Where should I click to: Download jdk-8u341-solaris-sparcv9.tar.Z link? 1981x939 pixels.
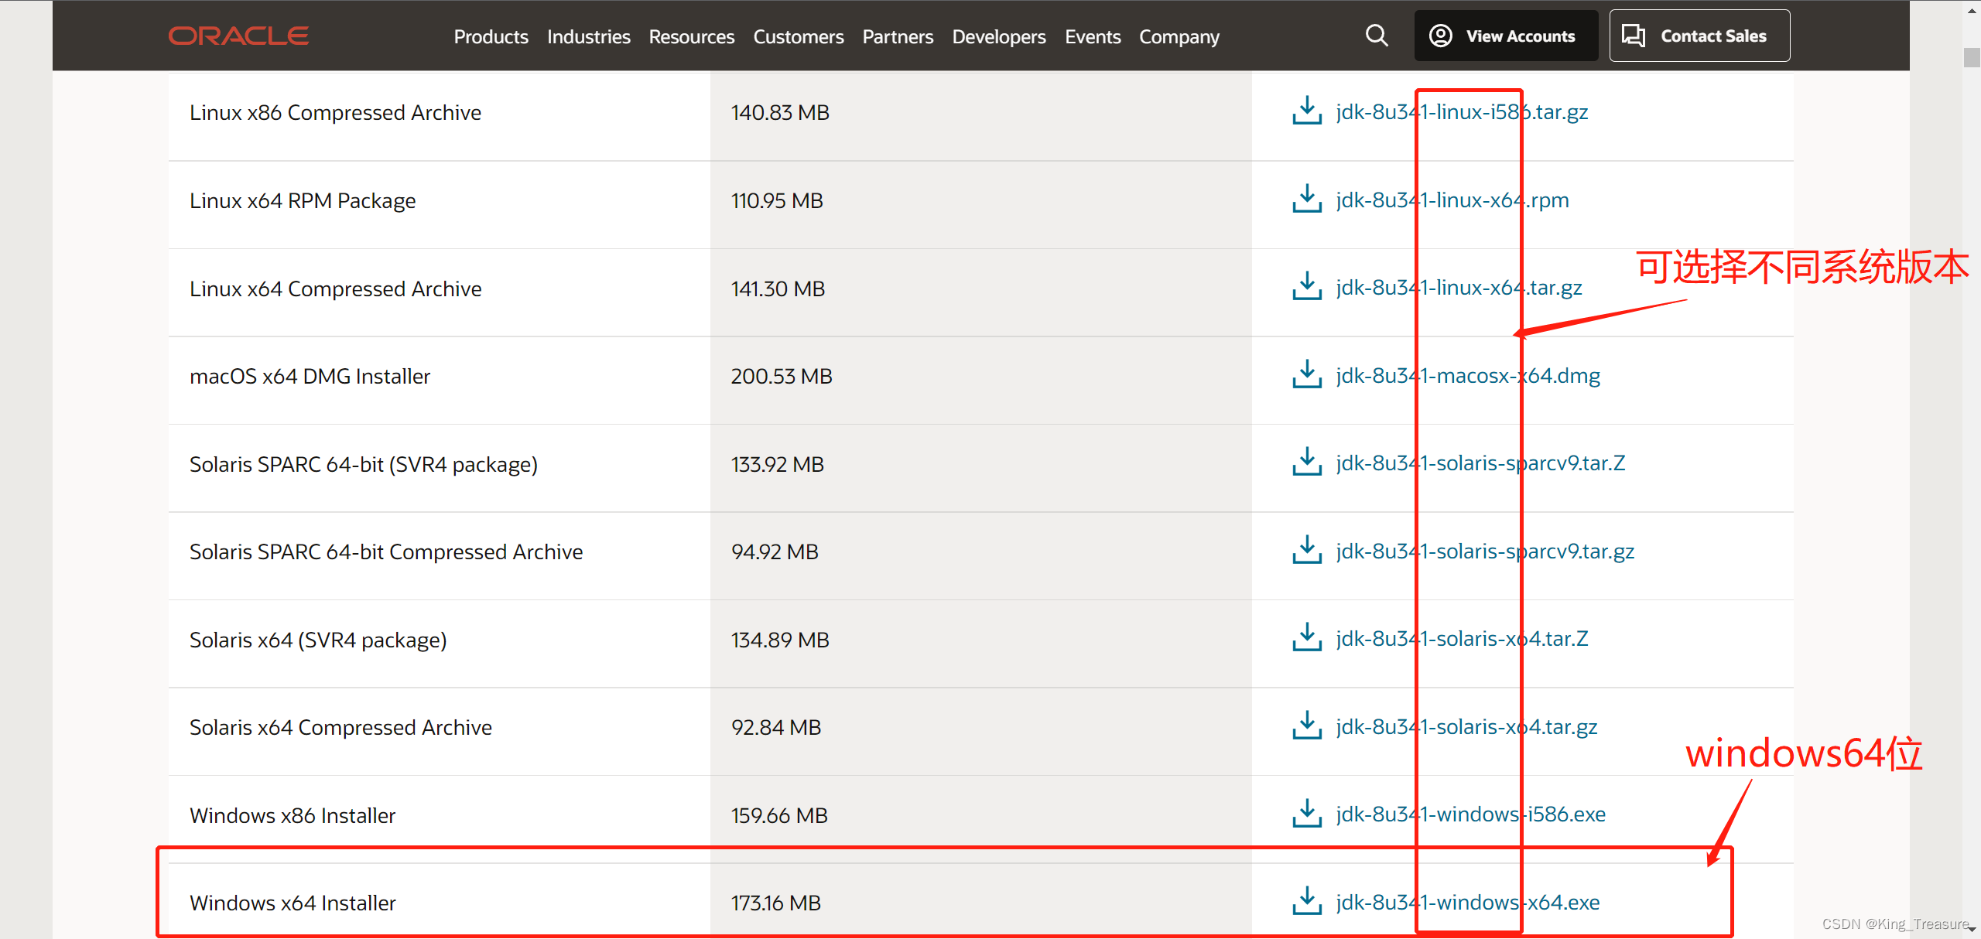[1480, 463]
